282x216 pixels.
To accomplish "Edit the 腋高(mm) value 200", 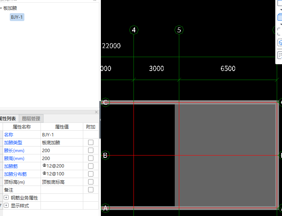I will coord(62,159).
